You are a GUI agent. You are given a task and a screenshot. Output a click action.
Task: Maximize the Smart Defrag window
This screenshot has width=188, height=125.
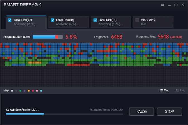(176, 5)
